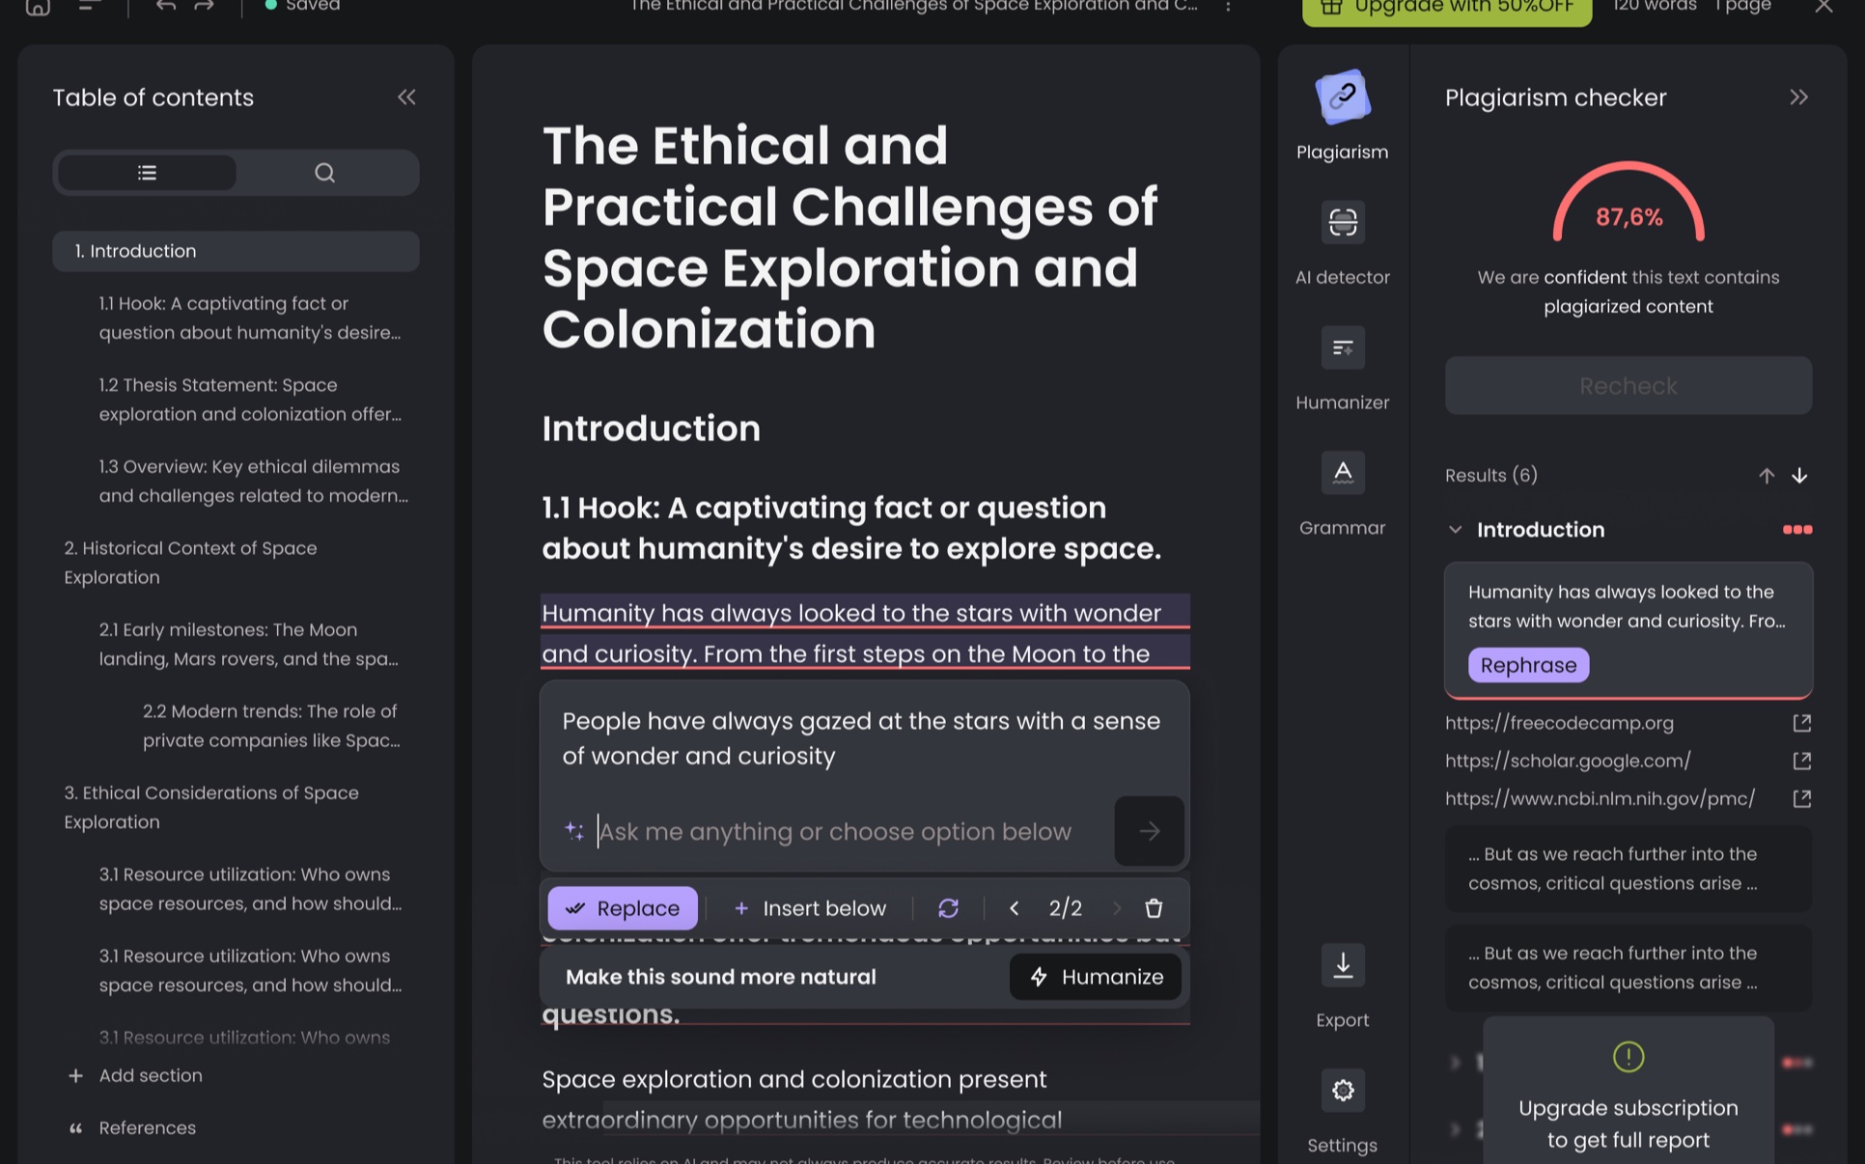1865x1164 pixels.
Task: Click the highlighted plagiarized text in document
Action: (x=865, y=633)
